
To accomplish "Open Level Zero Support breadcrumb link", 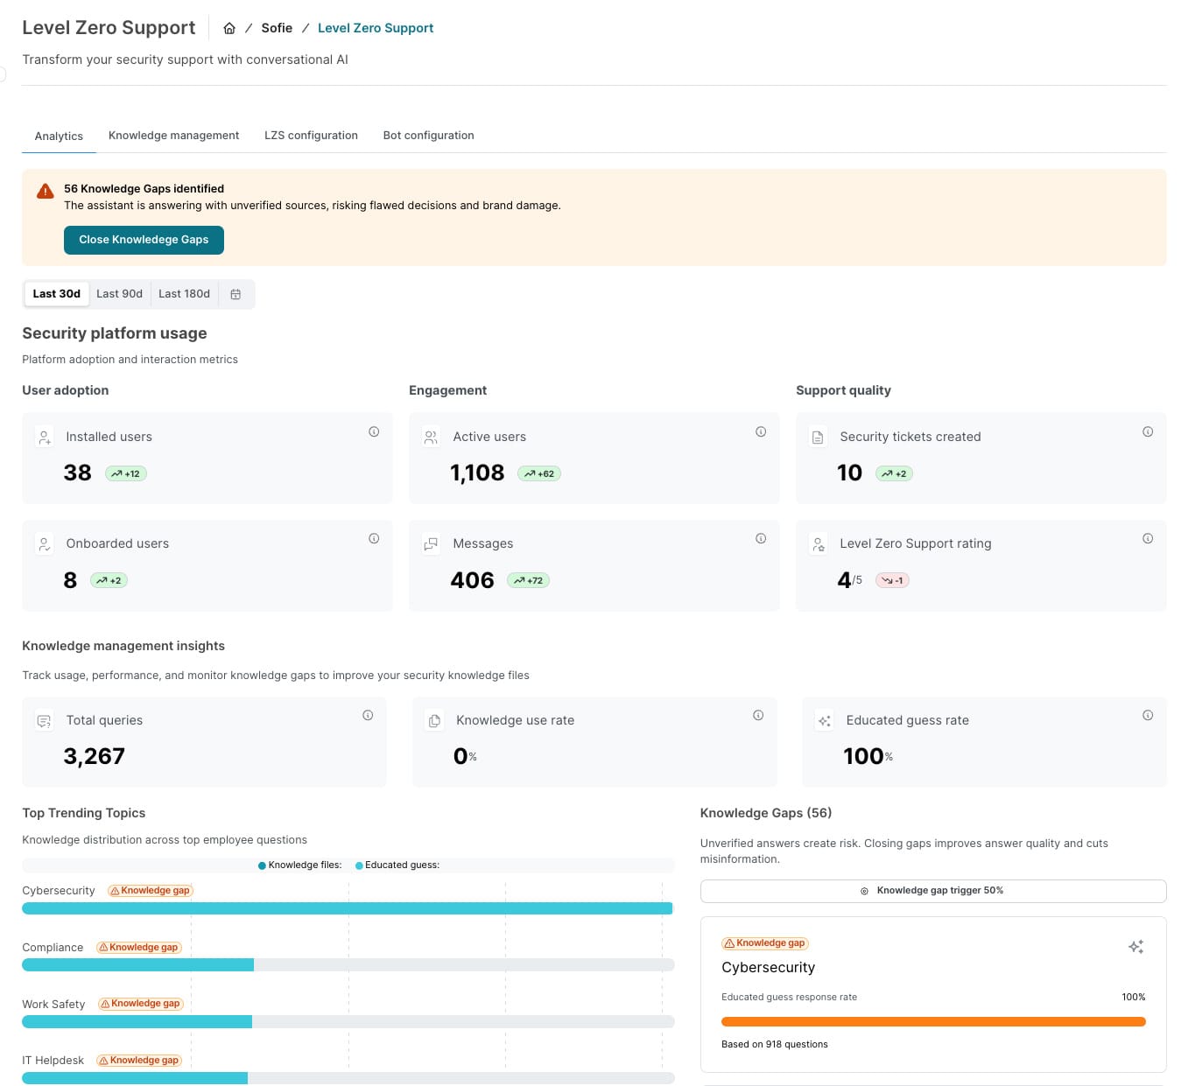I will (x=376, y=28).
